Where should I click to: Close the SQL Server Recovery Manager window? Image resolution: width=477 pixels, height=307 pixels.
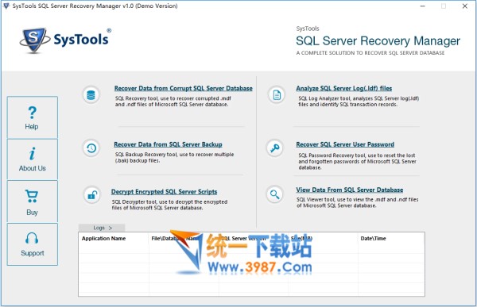(x=465, y=6)
